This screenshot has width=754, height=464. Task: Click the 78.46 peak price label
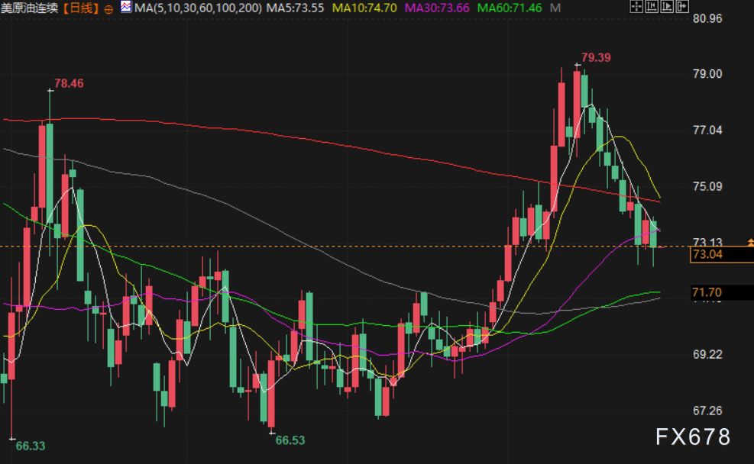69,82
